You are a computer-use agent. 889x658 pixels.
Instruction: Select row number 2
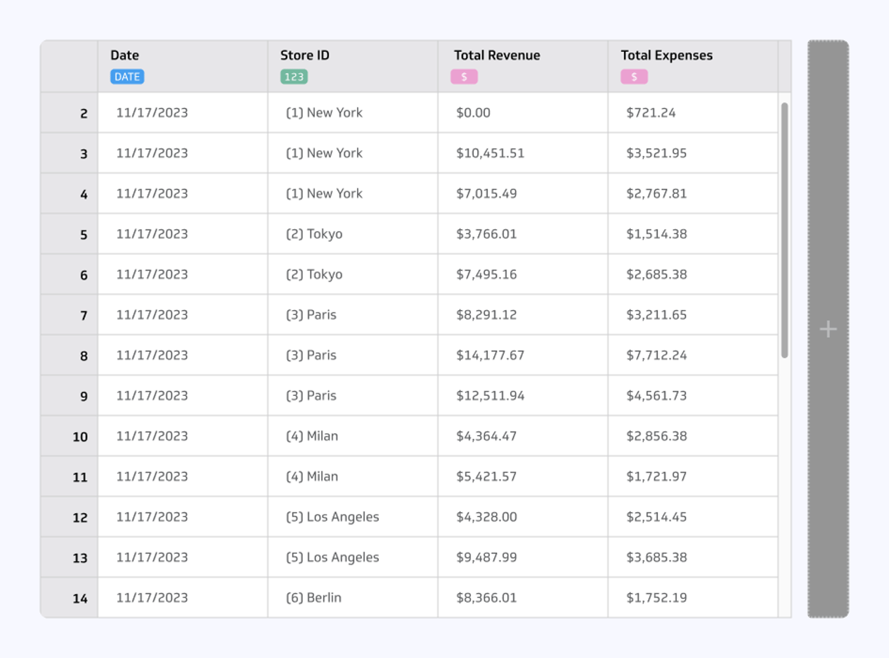click(69, 113)
